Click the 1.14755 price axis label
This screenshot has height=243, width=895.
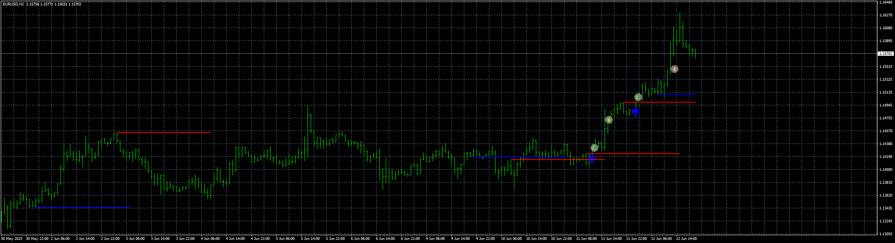coord(885,118)
